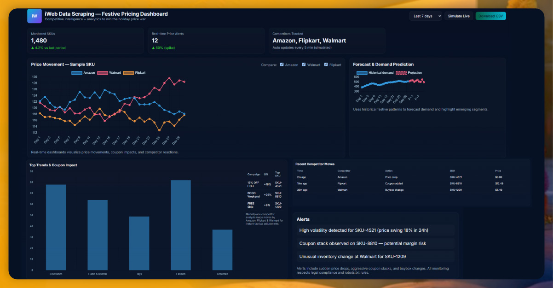Toggle the Amazon compare checkbox
Image resolution: width=553 pixels, height=288 pixels.
pos(282,65)
